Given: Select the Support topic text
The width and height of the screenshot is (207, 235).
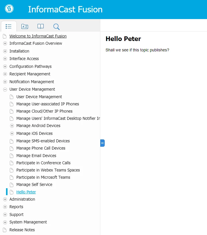Looking at the screenshot, I should 16,215.
